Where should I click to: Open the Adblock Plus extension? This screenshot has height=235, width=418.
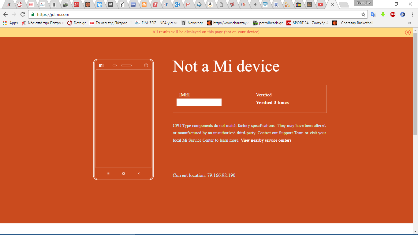click(x=393, y=14)
